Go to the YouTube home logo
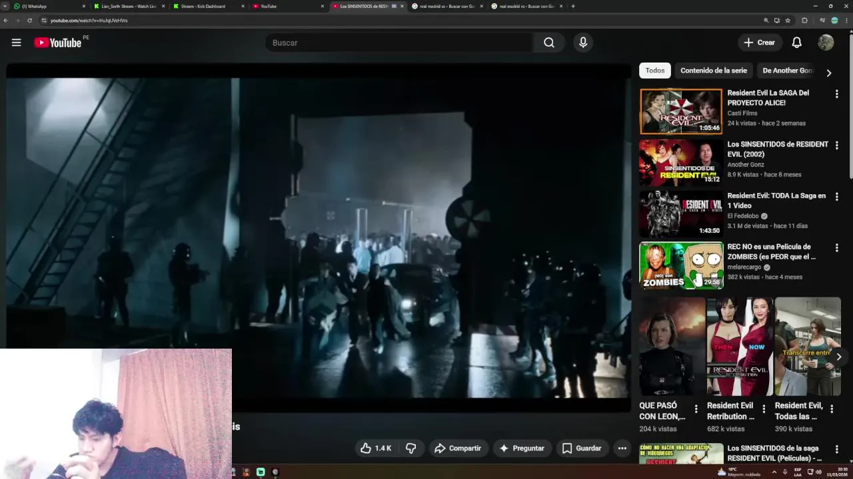The width and height of the screenshot is (853, 479). click(x=57, y=43)
